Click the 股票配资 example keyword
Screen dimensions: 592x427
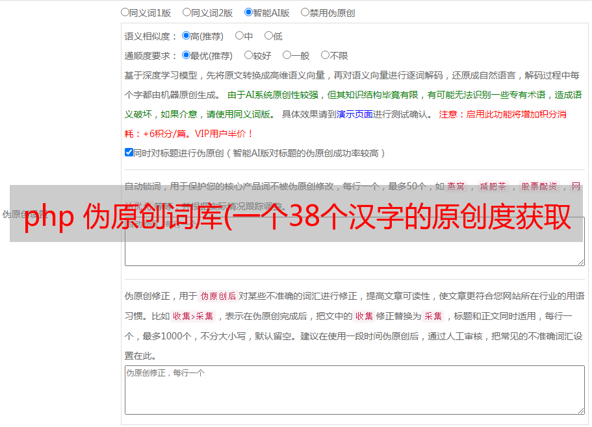coord(539,186)
